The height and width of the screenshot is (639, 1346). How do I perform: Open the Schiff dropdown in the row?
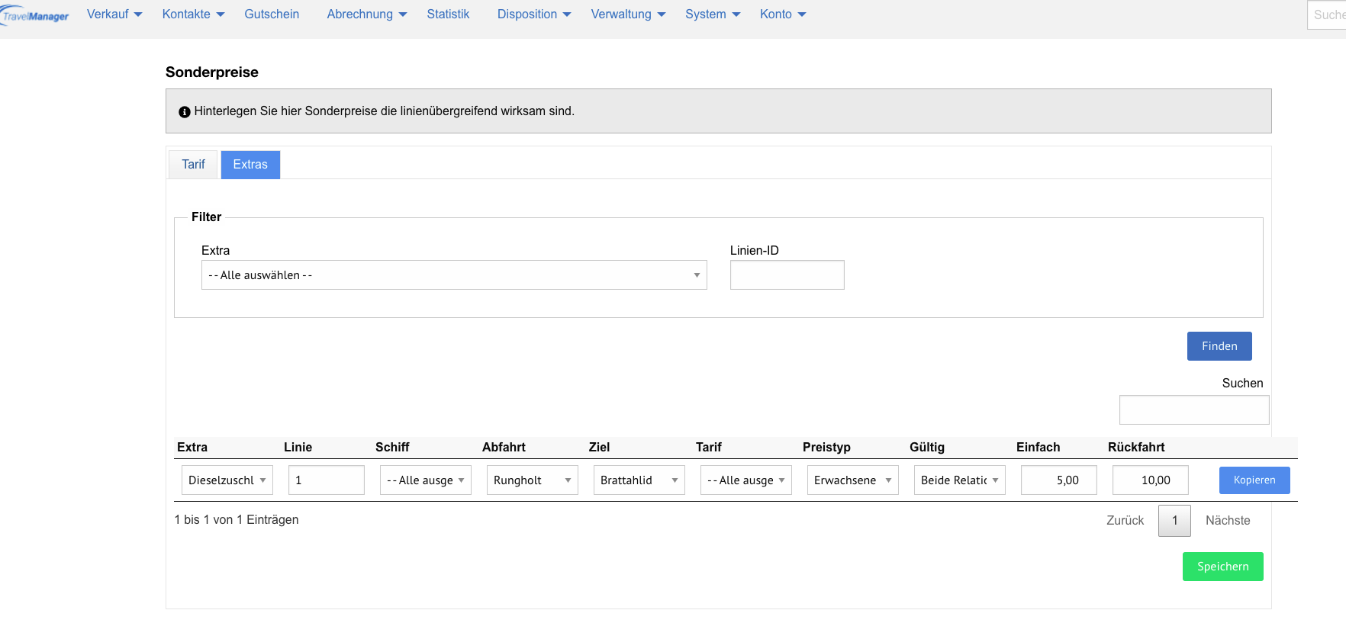426,480
